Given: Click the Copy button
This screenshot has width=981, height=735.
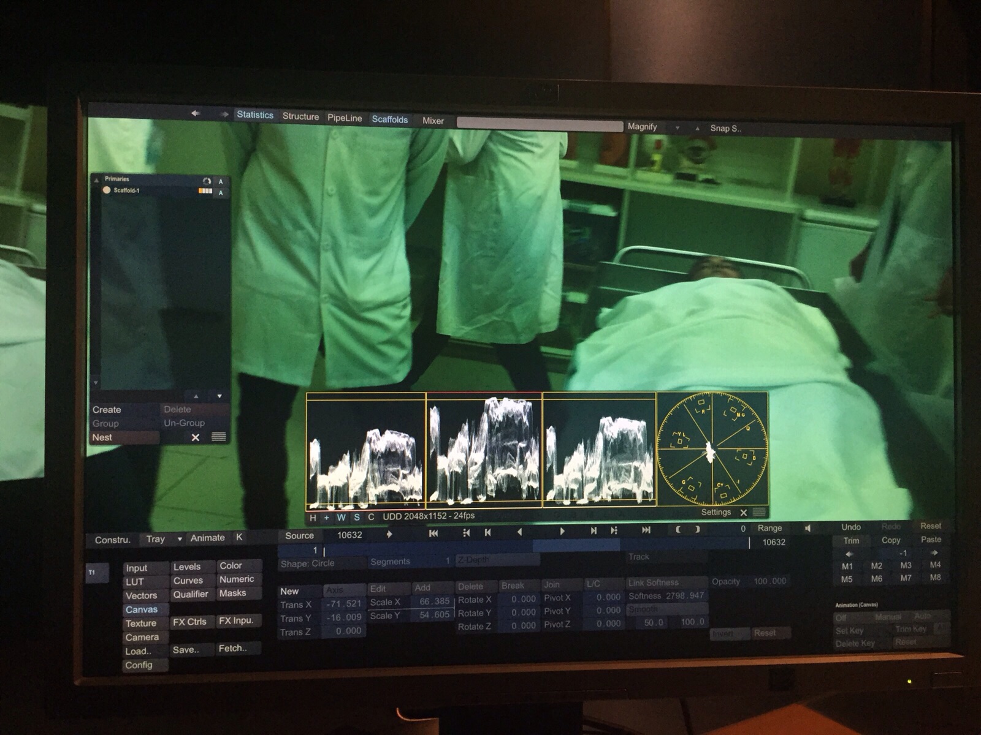Looking at the screenshot, I should (x=891, y=540).
